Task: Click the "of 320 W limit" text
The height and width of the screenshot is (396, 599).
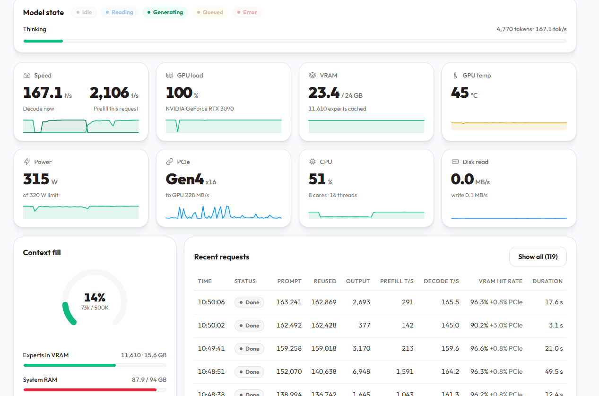Action: click(41, 195)
